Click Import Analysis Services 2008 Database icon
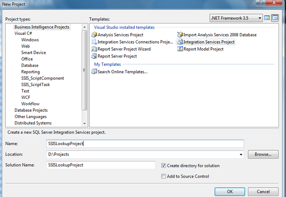The height and width of the screenshot is (197, 286). (180, 35)
